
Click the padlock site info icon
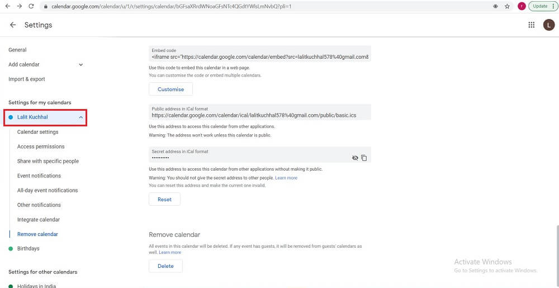point(45,6)
